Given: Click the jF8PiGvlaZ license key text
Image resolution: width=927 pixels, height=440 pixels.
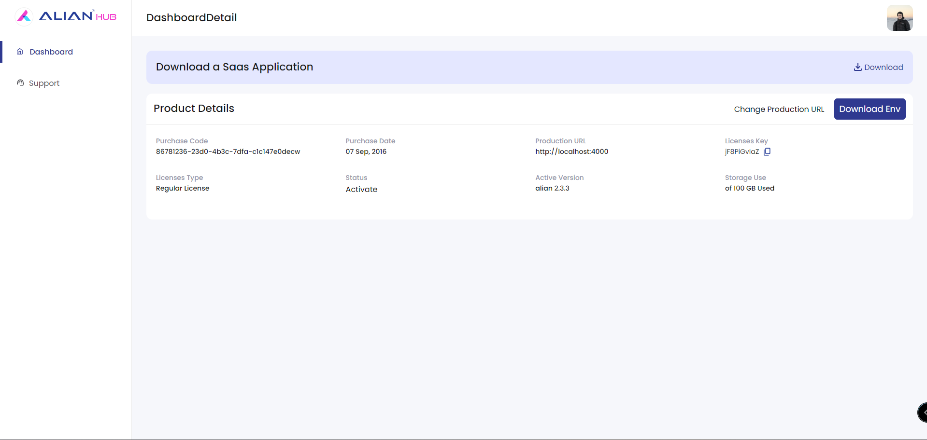Looking at the screenshot, I should (742, 151).
